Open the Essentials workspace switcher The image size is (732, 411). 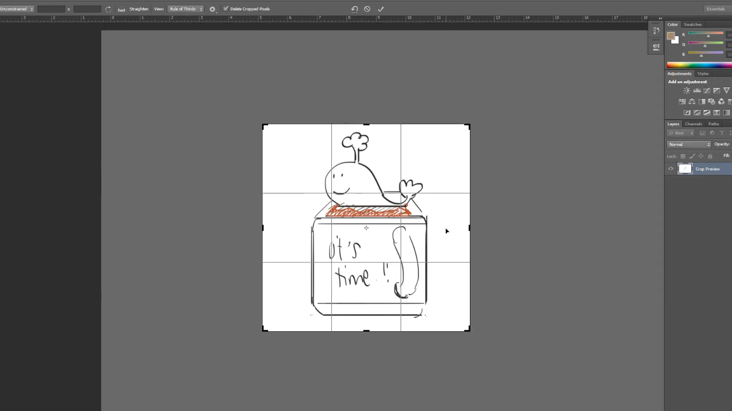[715, 9]
